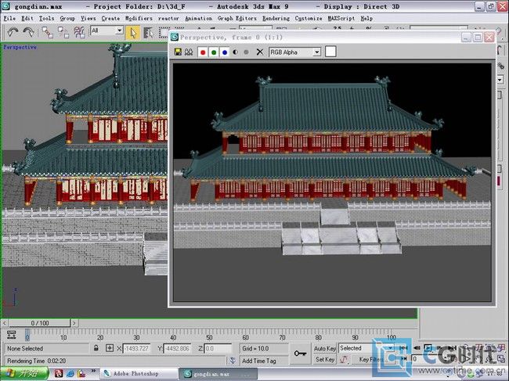Toggle the Blue channel in render window
The image size is (509, 381).
coord(225,52)
